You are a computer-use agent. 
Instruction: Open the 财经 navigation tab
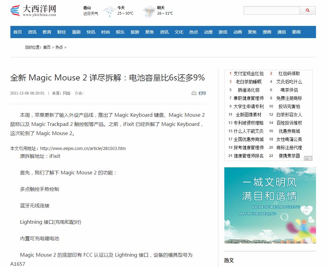point(61,32)
